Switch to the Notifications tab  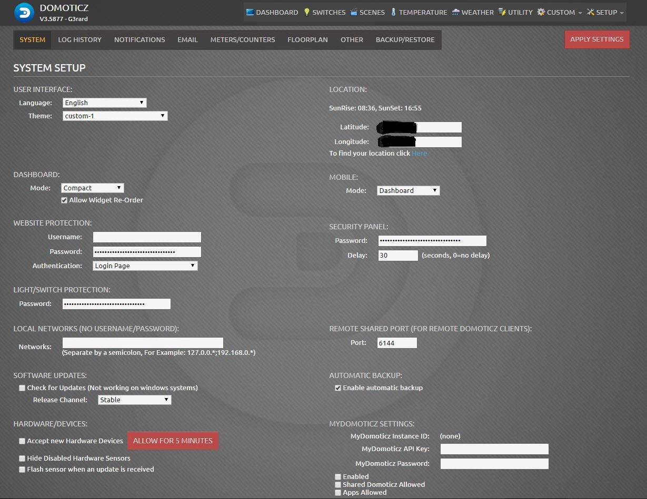(x=140, y=39)
